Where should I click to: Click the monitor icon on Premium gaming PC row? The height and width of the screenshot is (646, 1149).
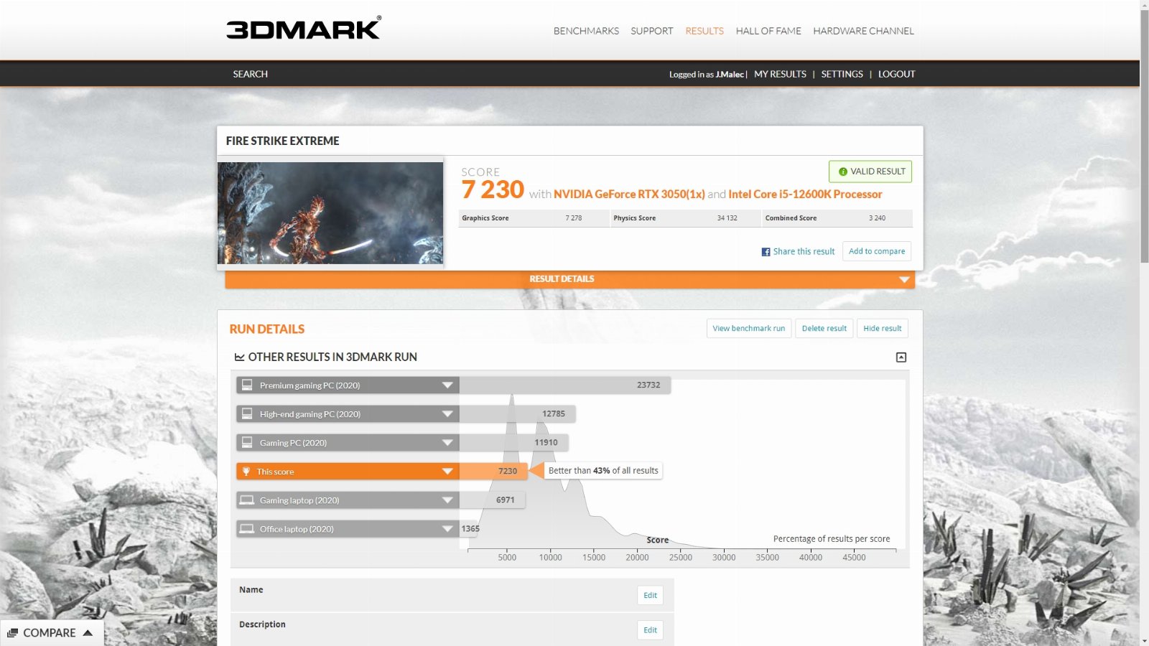coord(247,385)
